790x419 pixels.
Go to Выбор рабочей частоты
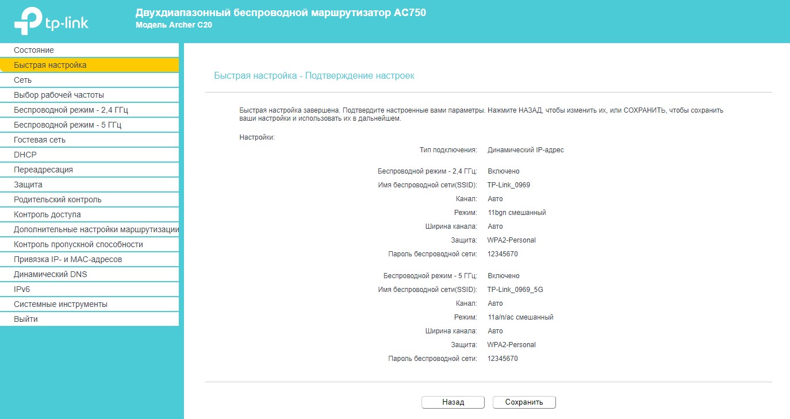pos(89,95)
